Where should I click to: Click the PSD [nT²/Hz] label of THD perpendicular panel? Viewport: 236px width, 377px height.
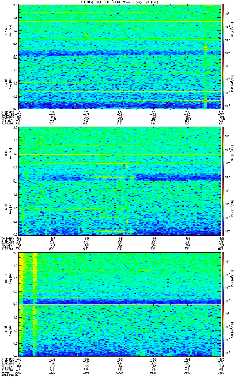coord(232,154)
